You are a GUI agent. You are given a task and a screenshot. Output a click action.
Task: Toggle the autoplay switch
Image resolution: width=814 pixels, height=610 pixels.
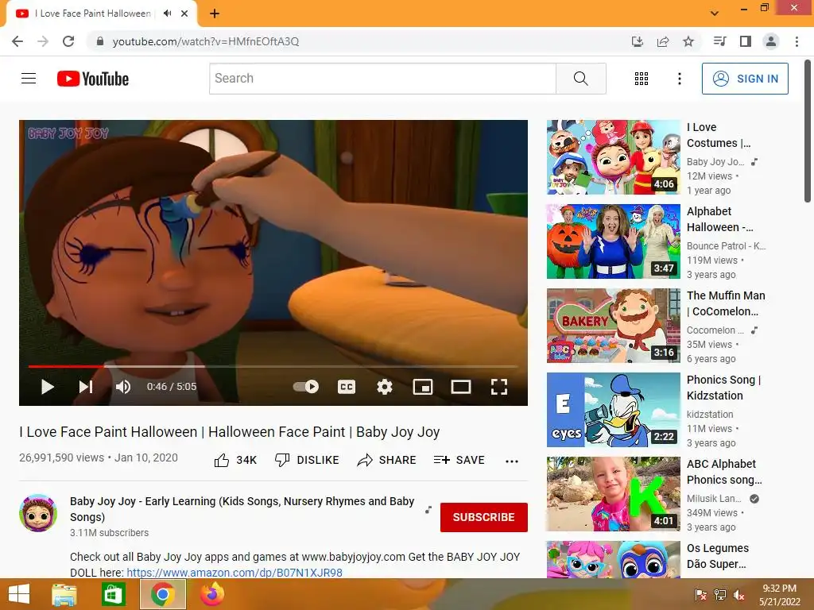(306, 387)
